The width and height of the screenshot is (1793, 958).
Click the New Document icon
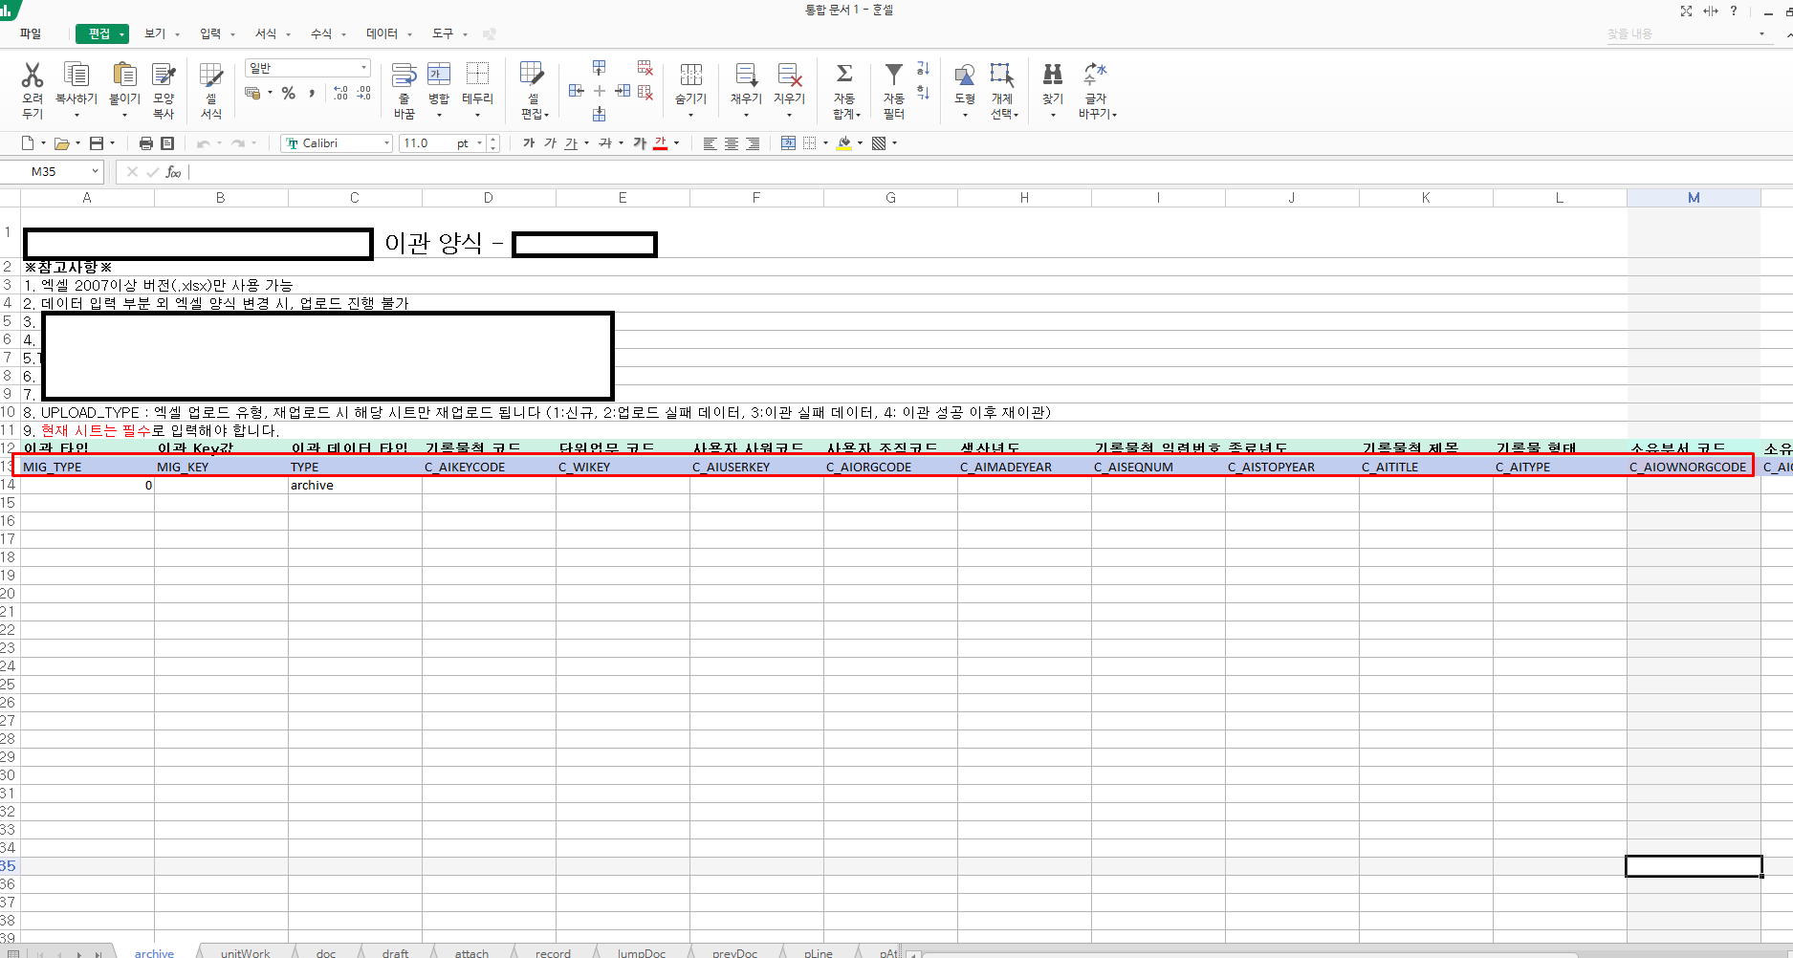[x=28, y=143]
